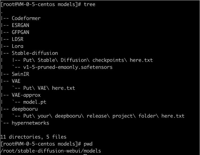
Task: Click the hypernetworks directory entry
Action: click(30, 123)
